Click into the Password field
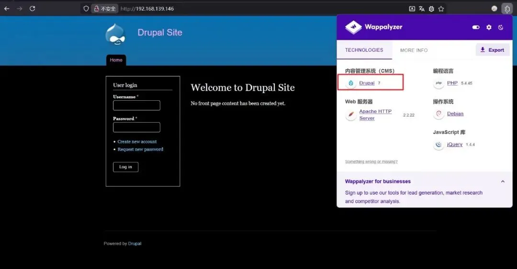The image size is (517, 269). tap(136, 127)
